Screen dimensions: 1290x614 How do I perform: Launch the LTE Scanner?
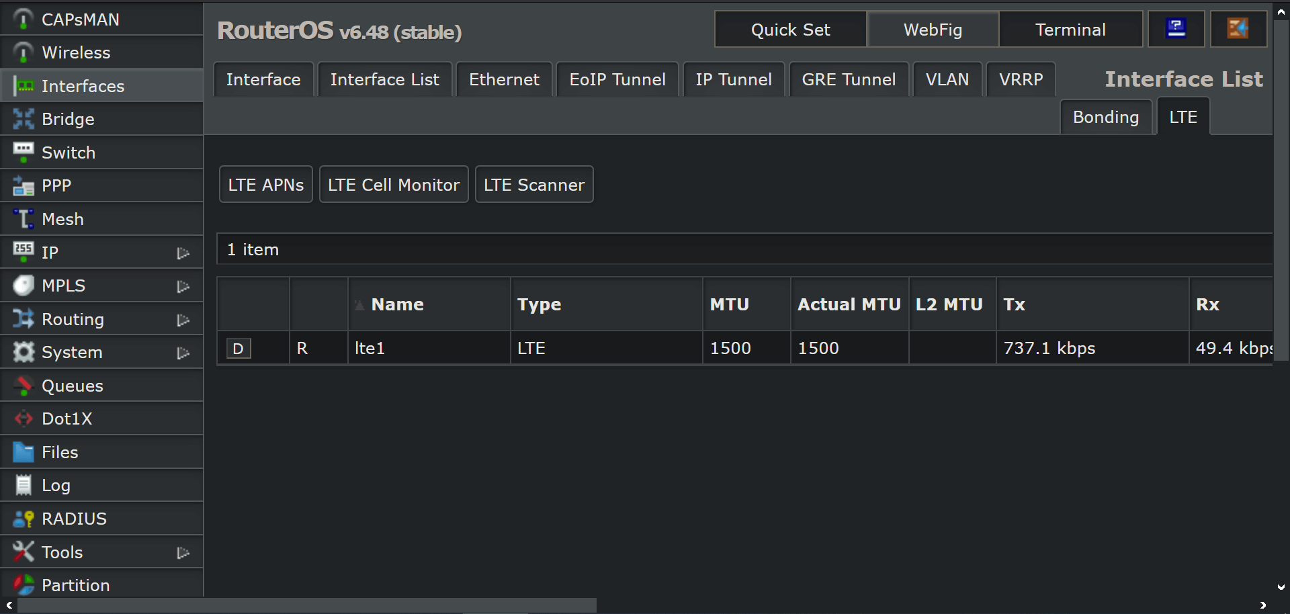tap(534, 185)
